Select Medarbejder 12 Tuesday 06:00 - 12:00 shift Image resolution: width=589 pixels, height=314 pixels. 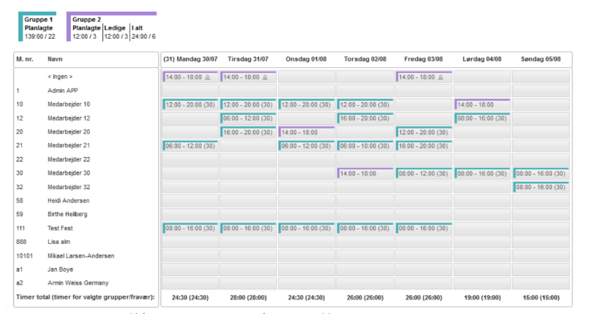[248, 118]
